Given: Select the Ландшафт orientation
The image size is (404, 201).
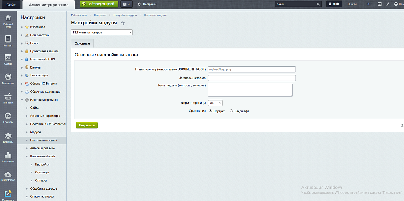Looking at the screenshot, I should click(231, 111).
